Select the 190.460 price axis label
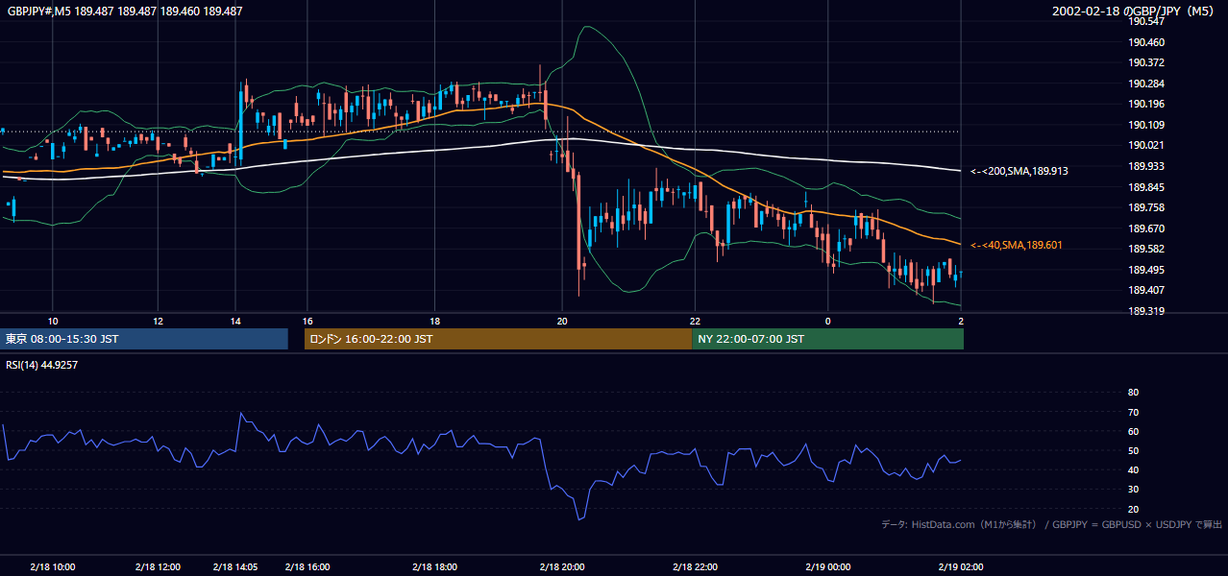The width and height of the screenshot is (1228, 576). [x=1146, y=42]
